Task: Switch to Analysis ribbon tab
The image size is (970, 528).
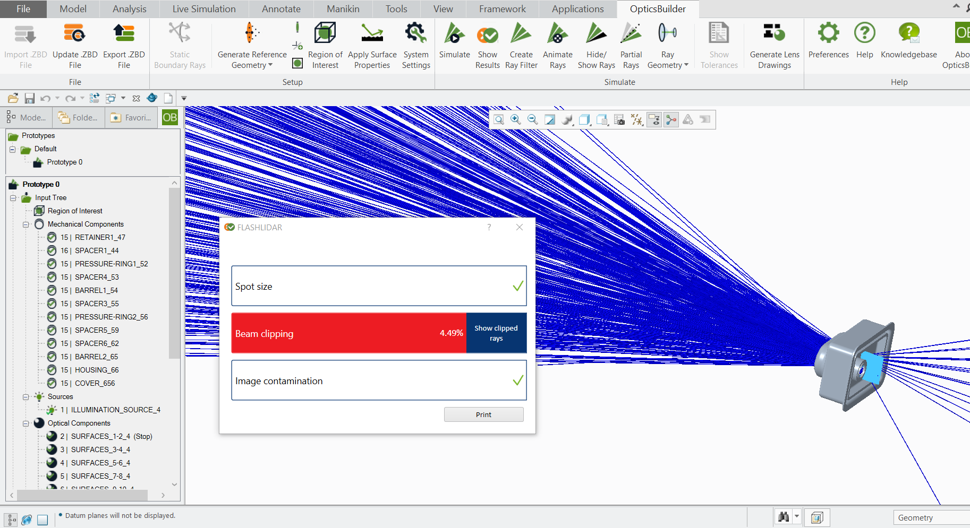Action: click(130, 9)
